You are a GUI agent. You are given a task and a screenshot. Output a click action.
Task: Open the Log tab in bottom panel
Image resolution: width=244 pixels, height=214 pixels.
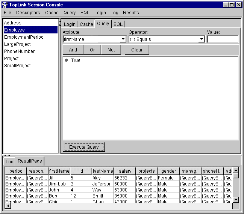(9, 162)
